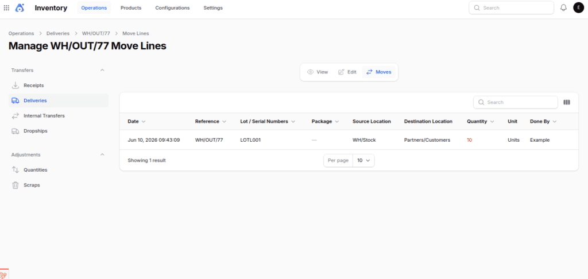Click the Deliveries breadcrumb link

point(58,33)
